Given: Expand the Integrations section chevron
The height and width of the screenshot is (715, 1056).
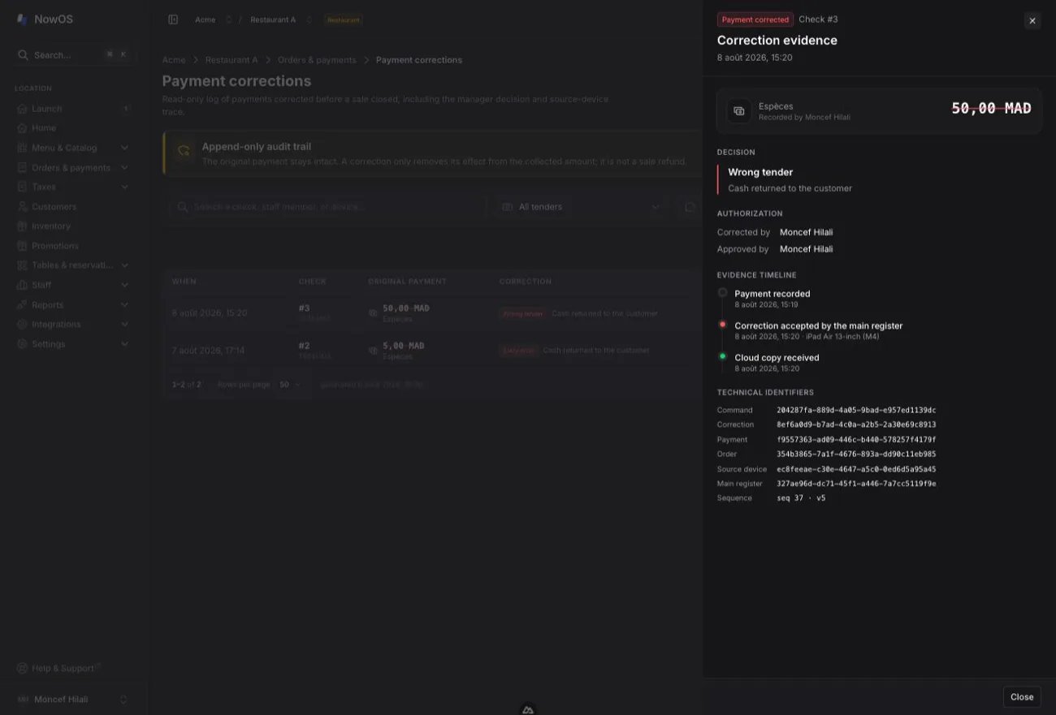Looking at the screenshot, I should pyautogui.click(x=124, y=325).
